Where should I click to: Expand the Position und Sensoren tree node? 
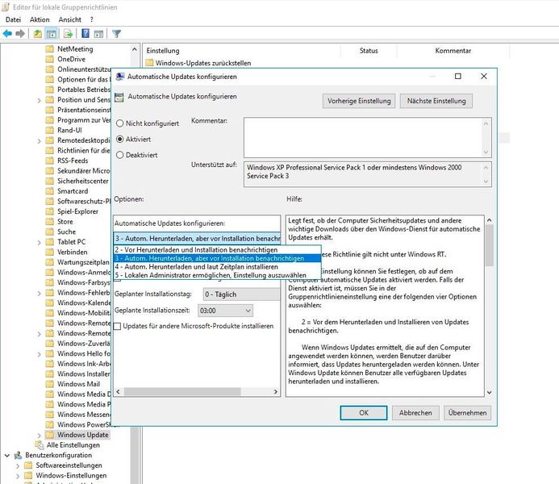[40, 100]
